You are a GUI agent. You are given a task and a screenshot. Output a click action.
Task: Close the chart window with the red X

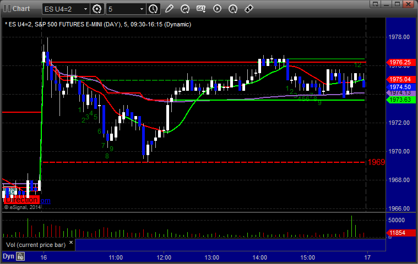click(x=408, y=4)
